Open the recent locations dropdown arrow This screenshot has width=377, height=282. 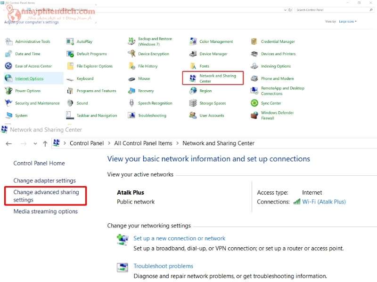click(35, 144)
